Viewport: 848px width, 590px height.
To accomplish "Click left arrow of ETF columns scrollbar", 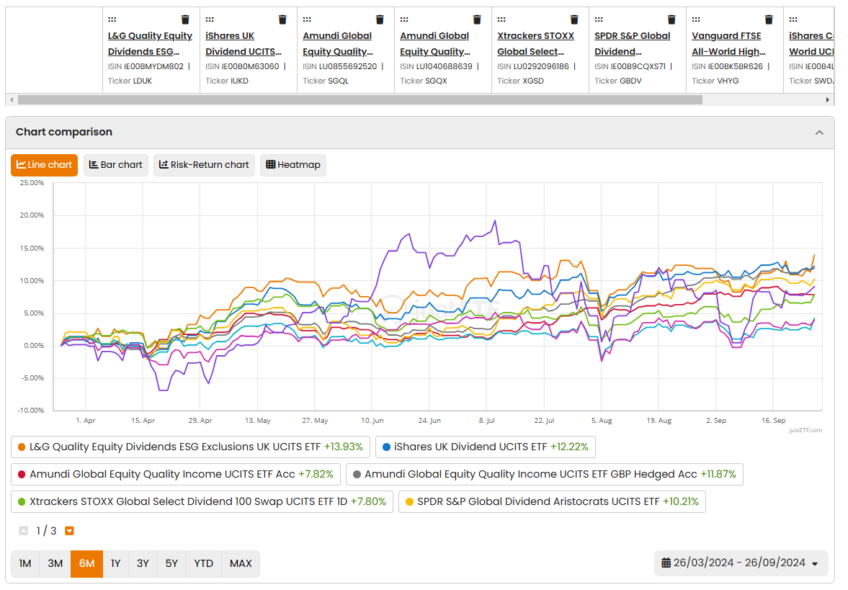I will point(12,100).
